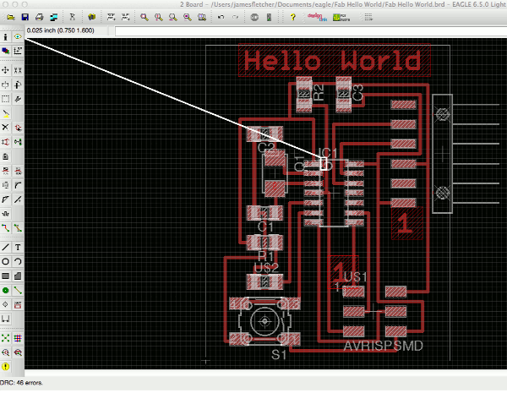Redo the last undone action
This screenshot has width=507, height=393.
[x=236, y=17]
